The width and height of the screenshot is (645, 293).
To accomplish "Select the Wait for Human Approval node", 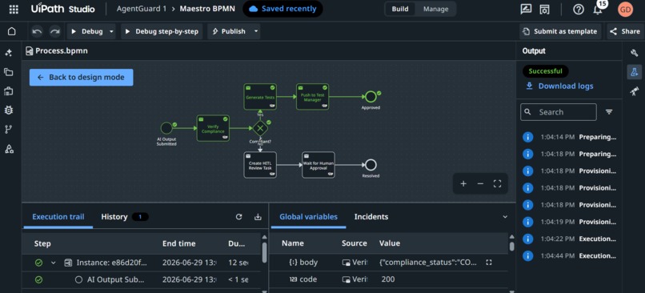I will tap(318, 165).
